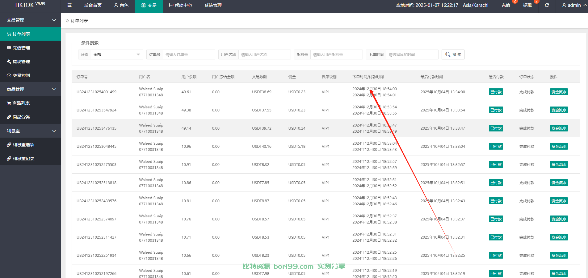Click the link icon beside 利息宝记录
The width and height of the screenshot is (588, 278).
click(9, 159)
